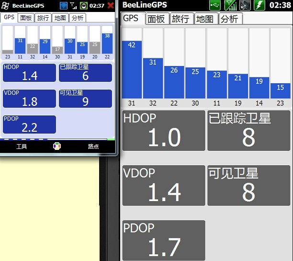Click satellite 31 bar showing 30 in left window
The image size is (293, 261).
[x=70, y=46]
